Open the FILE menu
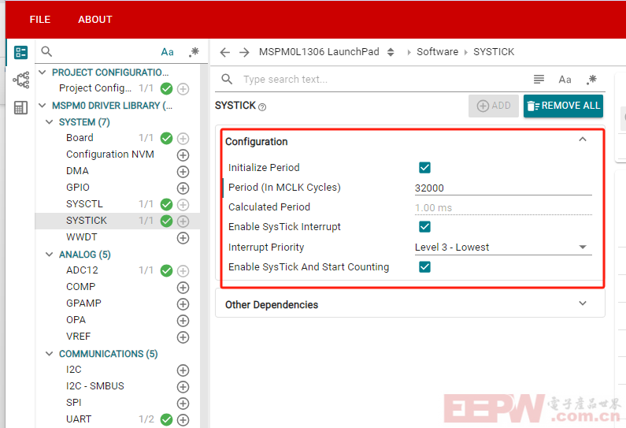Viewport: 626px width, 428px height. (x=40, y=20)
